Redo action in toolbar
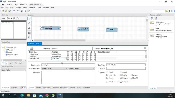This screenshot has width=175, height=98. (17, 11)
